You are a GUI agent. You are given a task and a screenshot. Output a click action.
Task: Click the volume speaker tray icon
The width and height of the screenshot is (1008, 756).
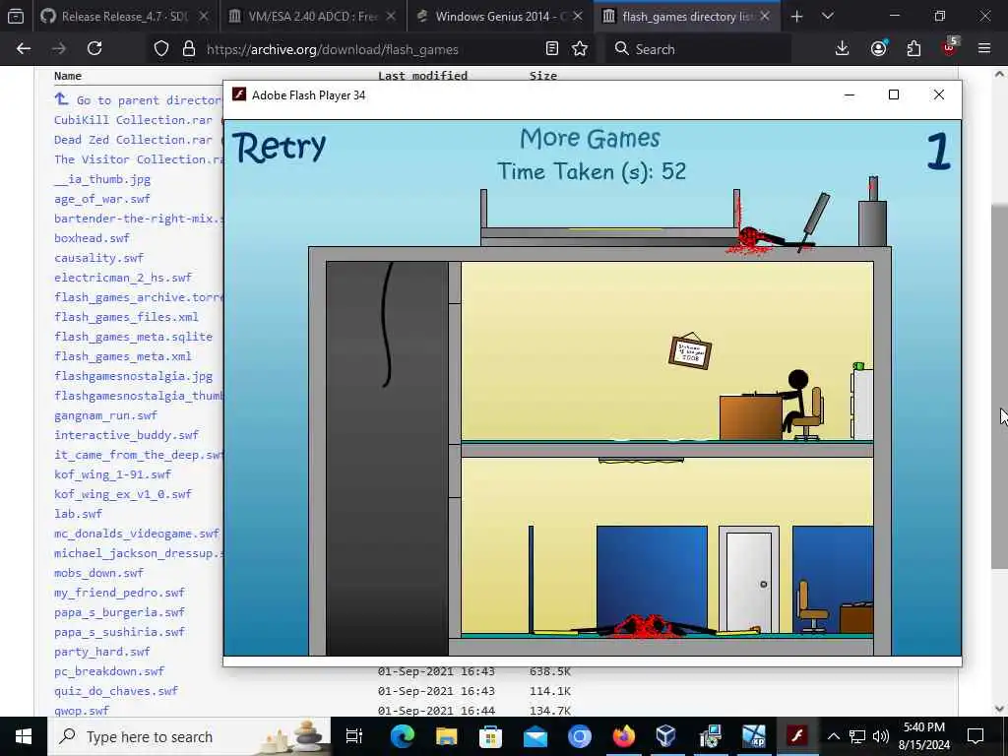click(881, 736)
